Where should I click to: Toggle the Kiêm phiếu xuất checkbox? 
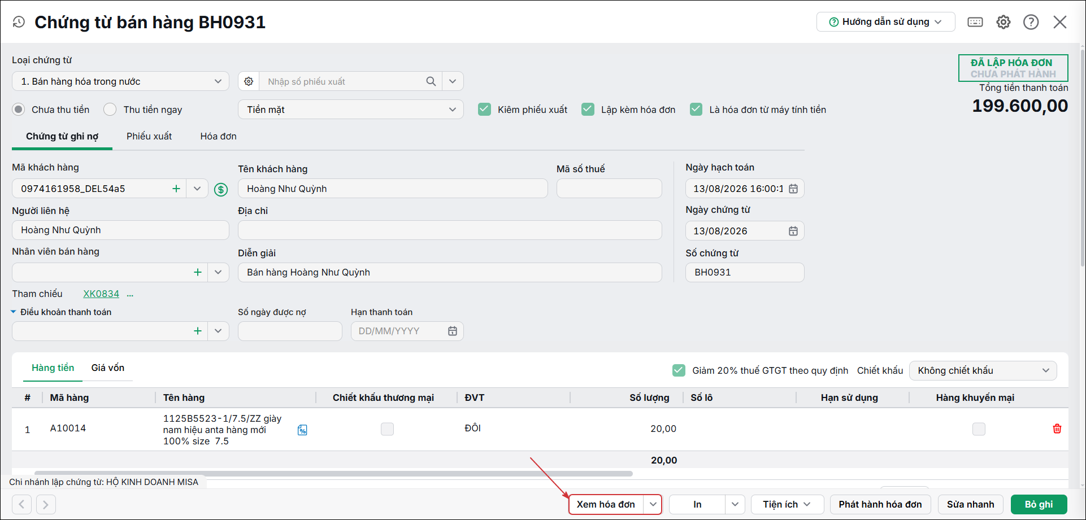[484, 110]
